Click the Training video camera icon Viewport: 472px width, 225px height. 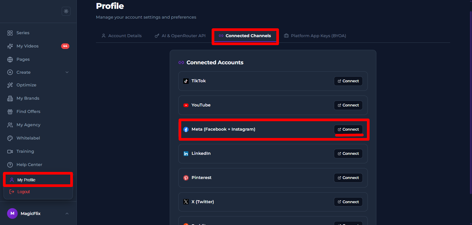pos(10,152)
